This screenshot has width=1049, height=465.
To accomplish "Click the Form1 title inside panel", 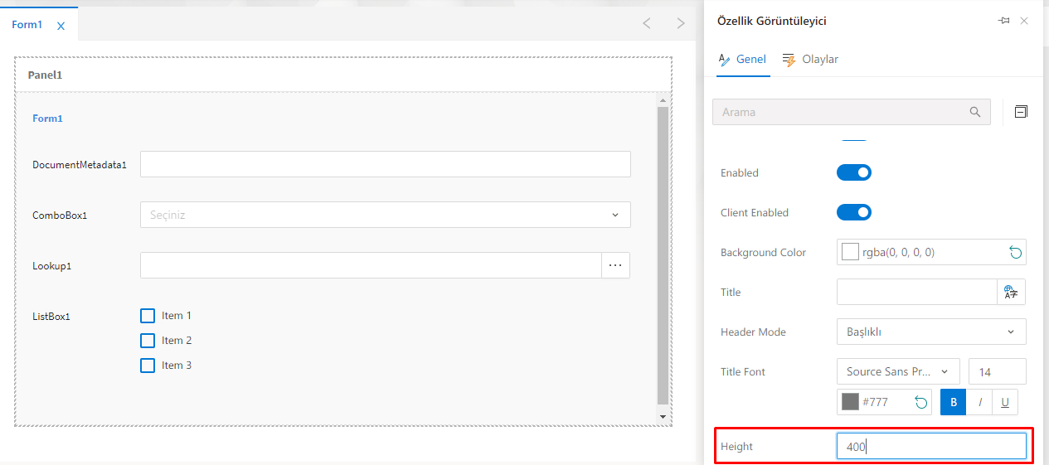I will pyautogui.click(x=47, y=119).
